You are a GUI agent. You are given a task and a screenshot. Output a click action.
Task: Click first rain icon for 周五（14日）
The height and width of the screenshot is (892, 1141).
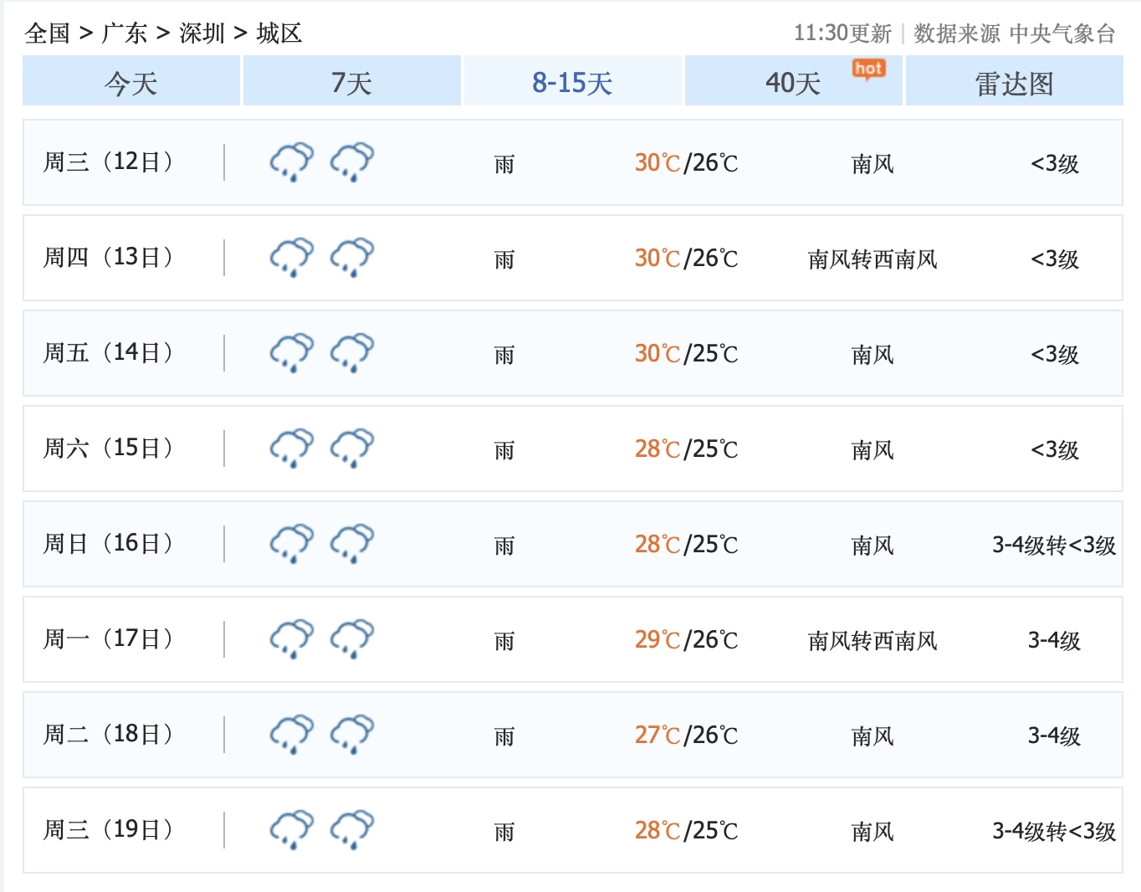292,353
